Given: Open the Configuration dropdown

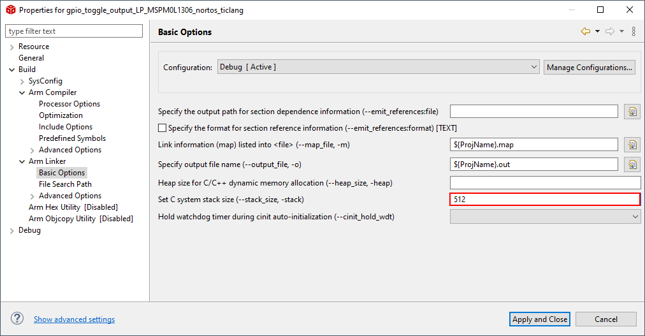Looking at the screenshot, I should (x=379, y=67).
